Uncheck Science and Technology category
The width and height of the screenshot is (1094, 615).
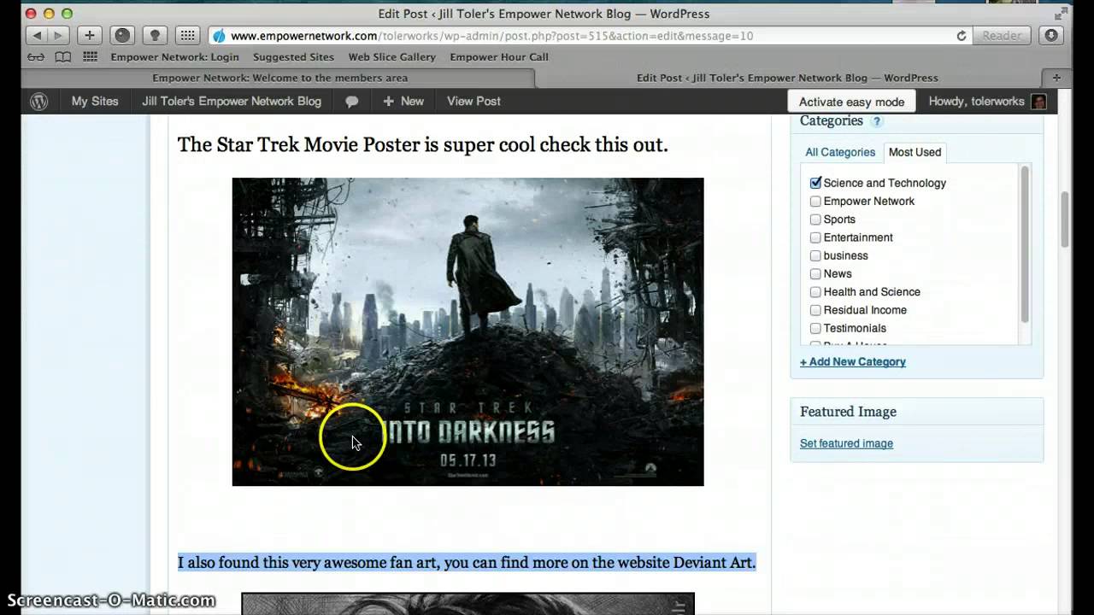tap(815, 183)
